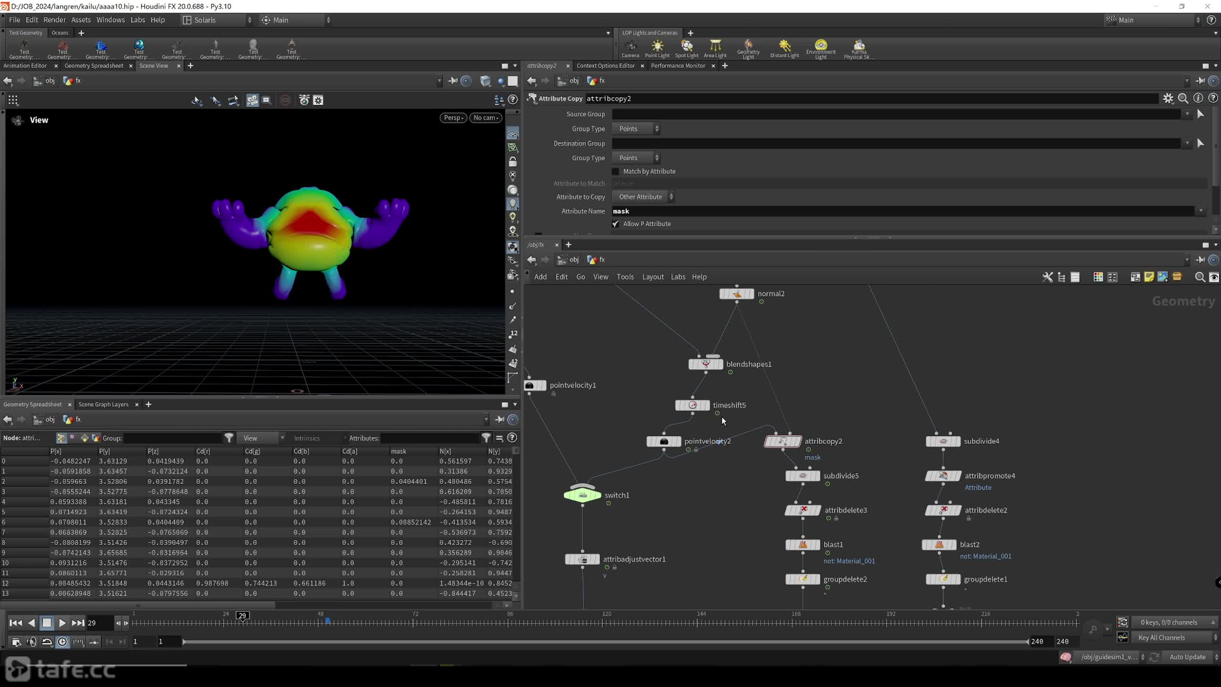Select the blendshapes1 node
1221x687 pixels.
point(705,364)
